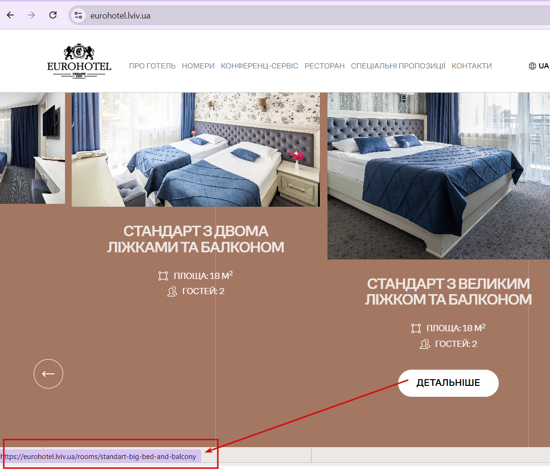
Task: Click the globe language icon
Action: pyautogui.click(x=532, y=66)
